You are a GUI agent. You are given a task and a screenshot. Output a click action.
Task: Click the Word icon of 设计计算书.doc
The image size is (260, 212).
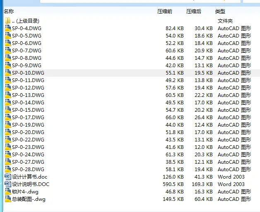pos(8,177)
